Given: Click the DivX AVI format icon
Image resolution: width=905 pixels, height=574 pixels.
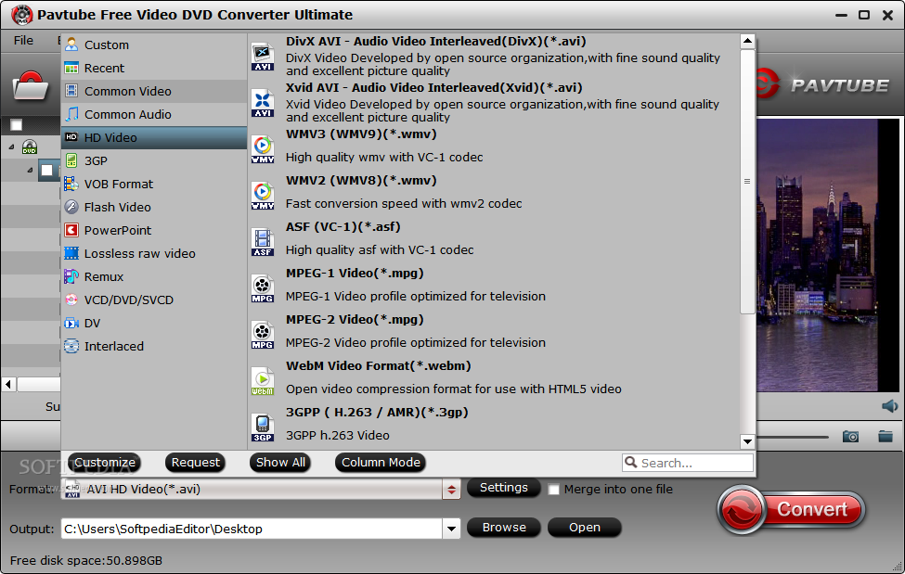Looking at the screenshot, I should [x=263, y=57].
